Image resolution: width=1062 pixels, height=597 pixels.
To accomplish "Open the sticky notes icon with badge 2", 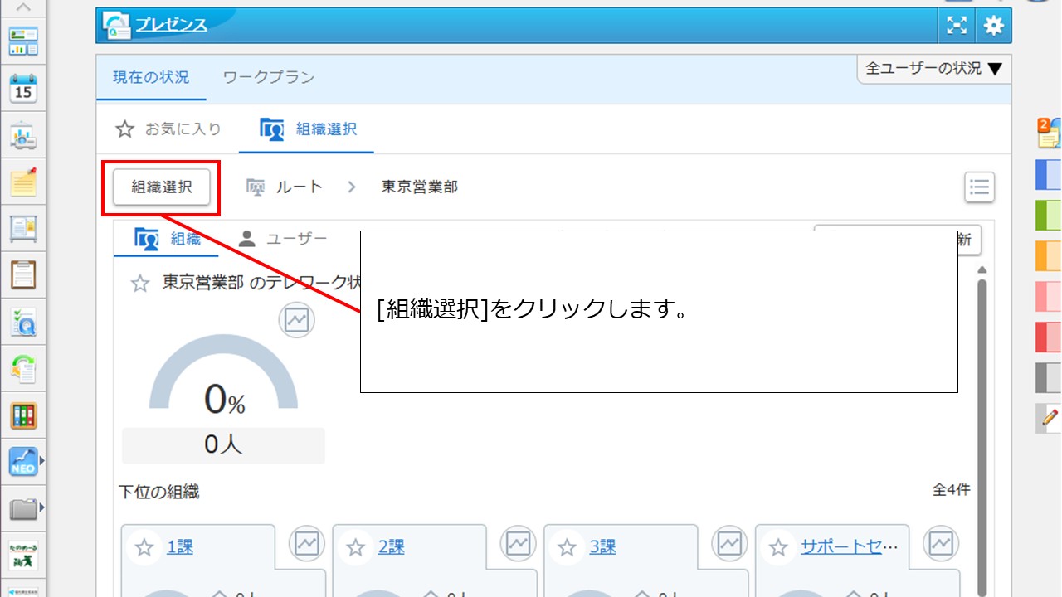I will pos(1049,133).
